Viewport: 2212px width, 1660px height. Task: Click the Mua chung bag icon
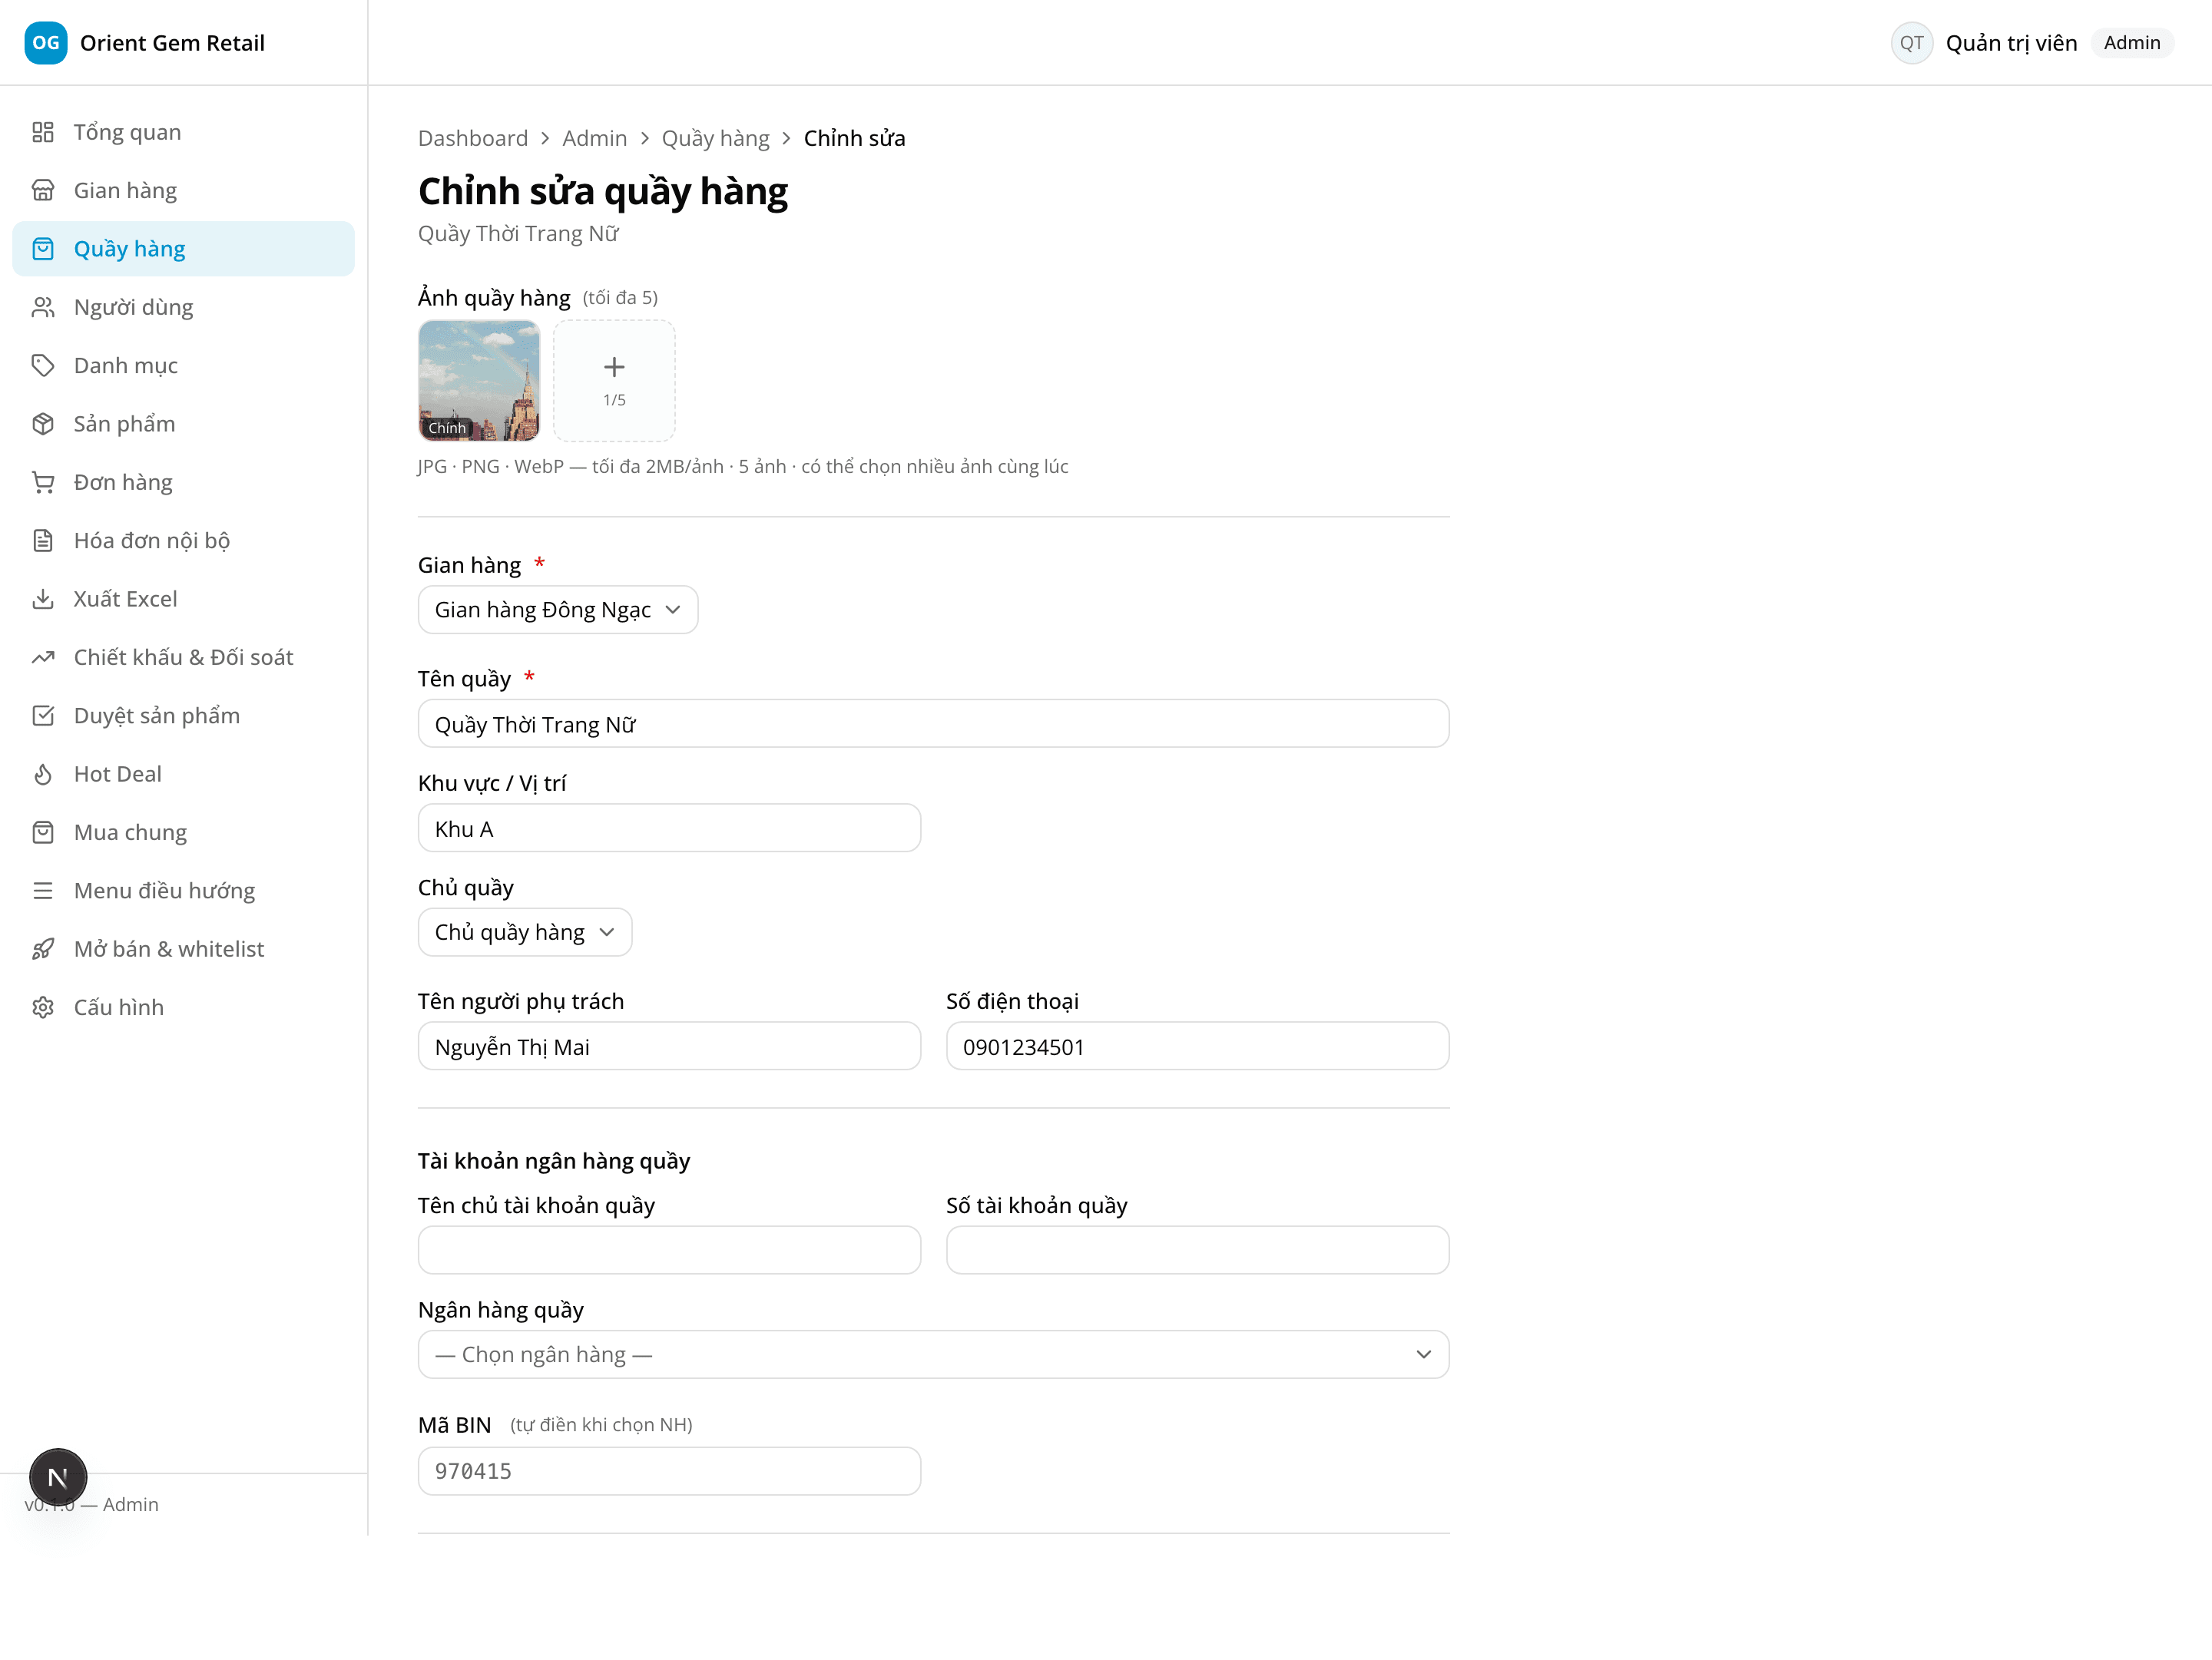[42, 832]
